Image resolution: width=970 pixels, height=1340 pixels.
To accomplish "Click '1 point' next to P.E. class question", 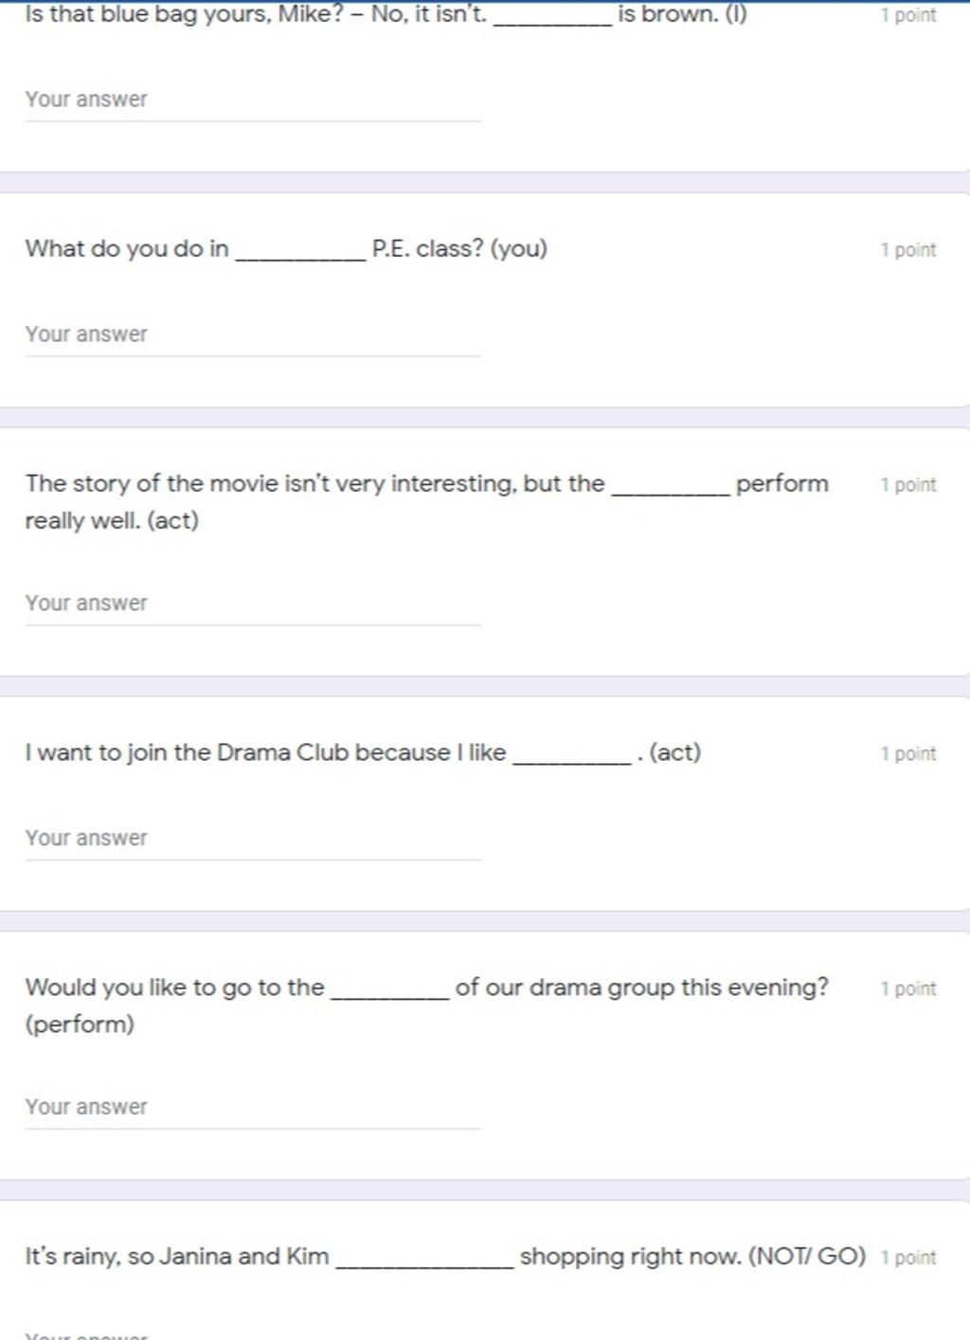I will [x=907, y=250].
